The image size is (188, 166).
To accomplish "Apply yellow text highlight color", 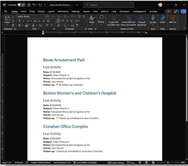I will pos(27,25).
